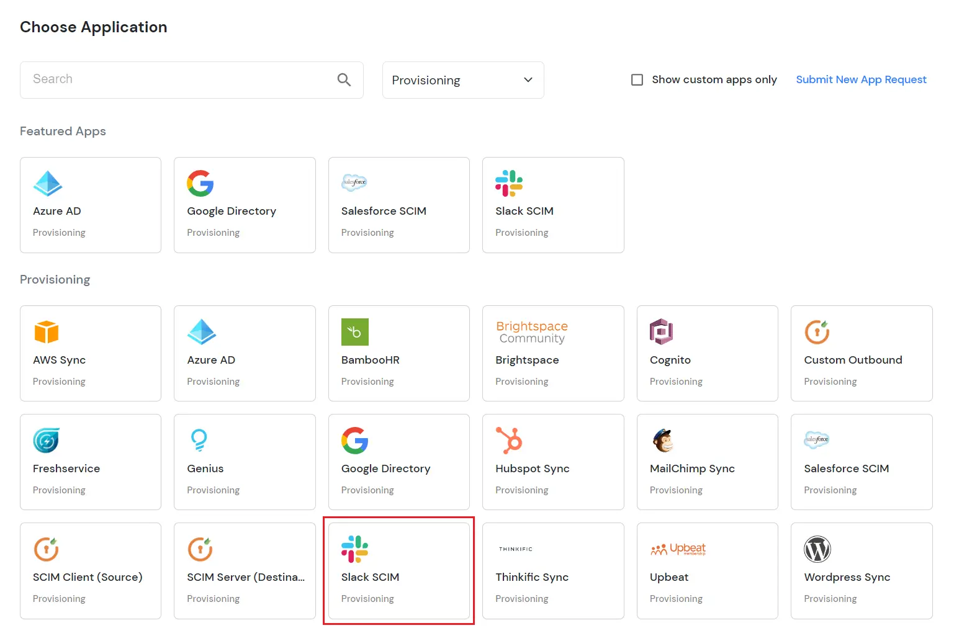The width and height of the screenshot is (954, 628).
Task: Click the Featured Apps section label
Action: coord(63,132)
